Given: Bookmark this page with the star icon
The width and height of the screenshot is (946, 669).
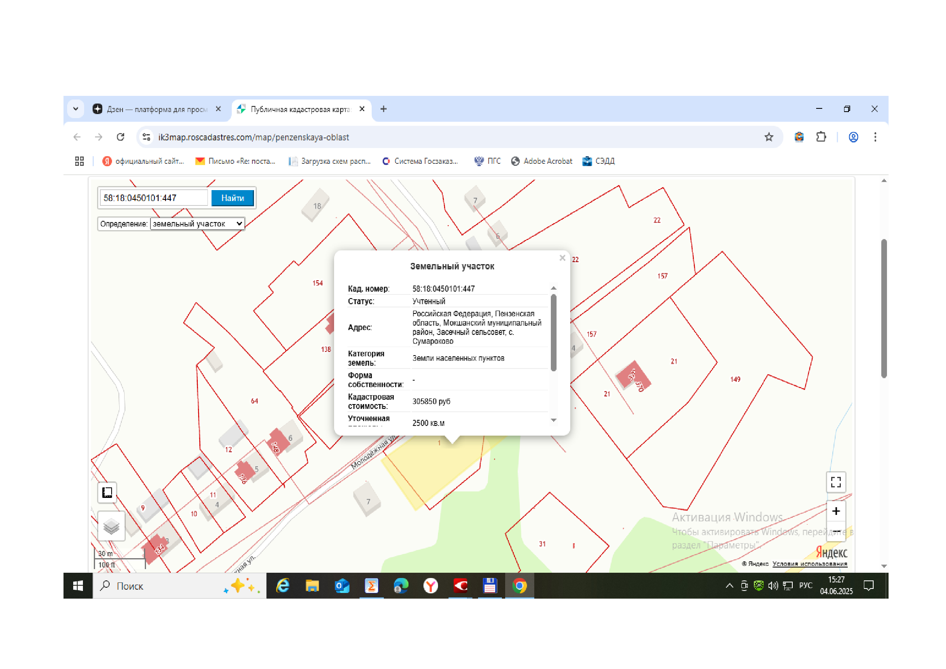Looking at the screenshot, I should (x=768, y=137).
